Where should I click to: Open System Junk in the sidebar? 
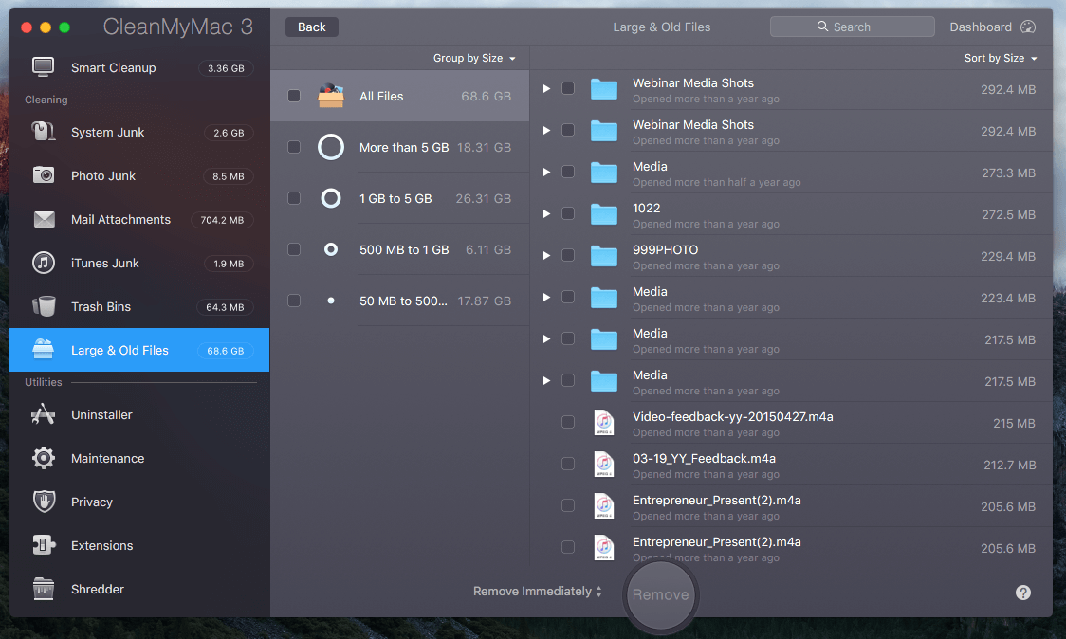(139, 133)
